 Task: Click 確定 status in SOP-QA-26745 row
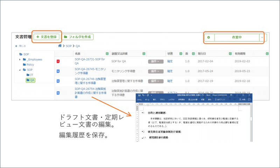[170, 71]
